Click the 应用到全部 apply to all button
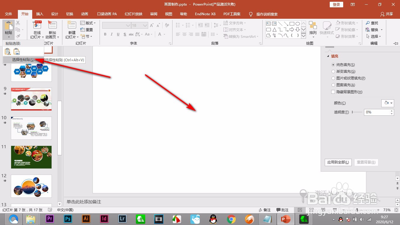The height and width of the screenshot is (225, 400). click(x=338, y=162)
